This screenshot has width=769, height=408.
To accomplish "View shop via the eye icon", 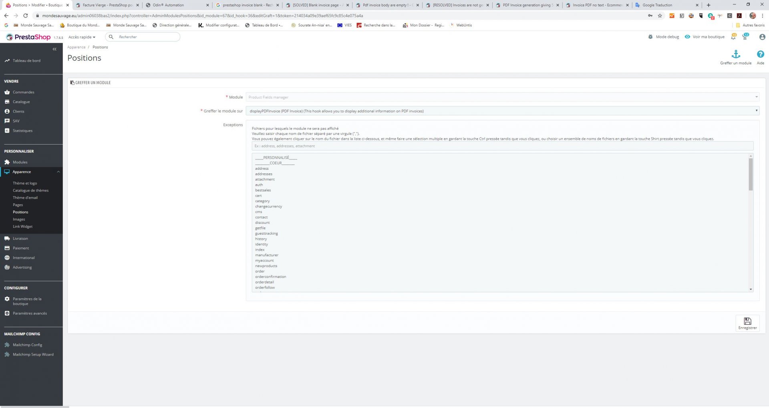I will click(x=687, y=37).
